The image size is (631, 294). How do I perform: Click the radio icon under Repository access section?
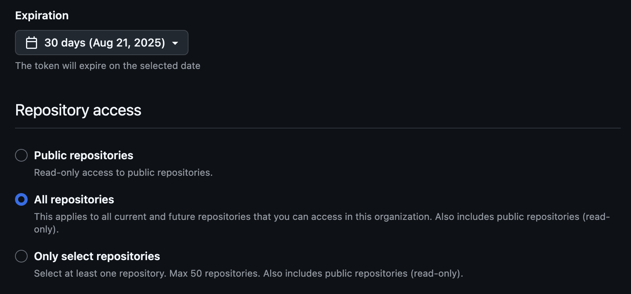[x=21, y=156]
